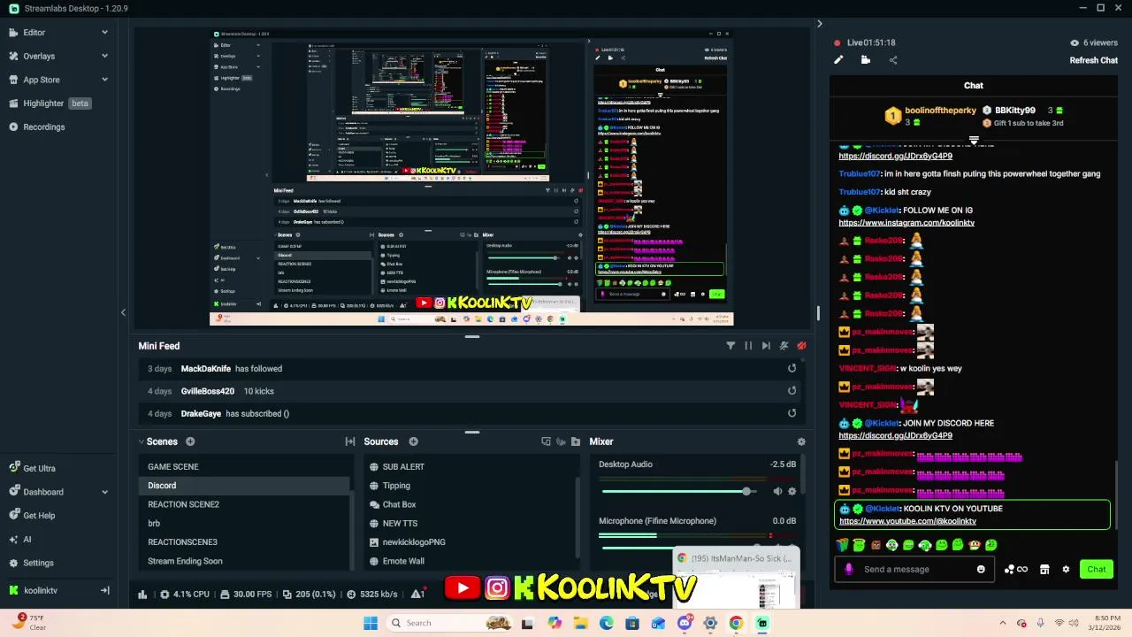
Task: Open performance stats chart icon
Action: (142, 595)
